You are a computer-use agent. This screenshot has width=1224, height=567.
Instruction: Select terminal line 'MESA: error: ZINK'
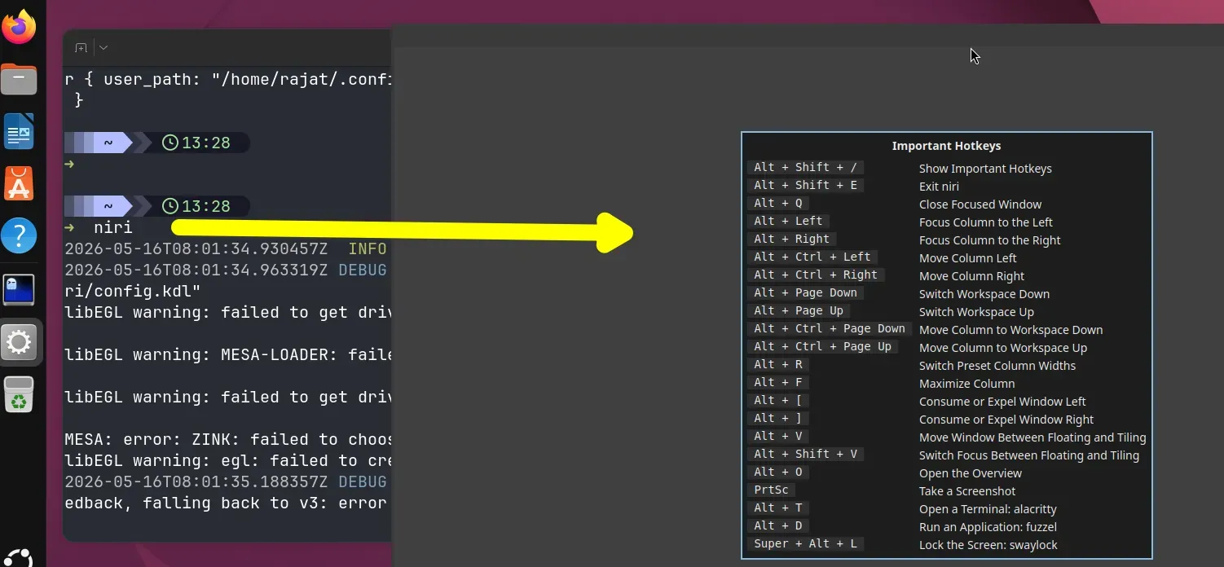228,439
